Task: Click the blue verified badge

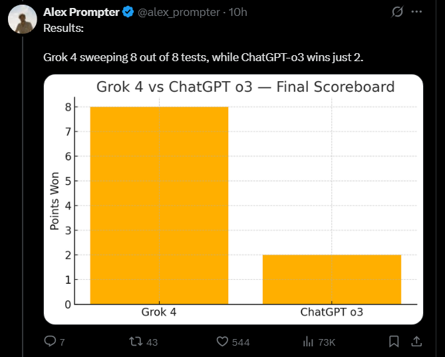Action: pyautogui.click(x=128, y=12)
